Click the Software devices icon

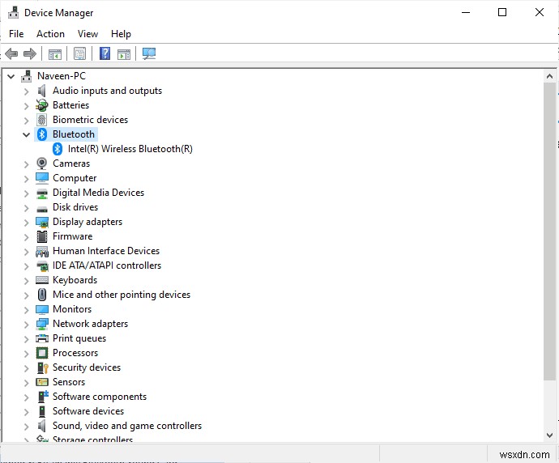pyautogui.click(x=42, y=411)
